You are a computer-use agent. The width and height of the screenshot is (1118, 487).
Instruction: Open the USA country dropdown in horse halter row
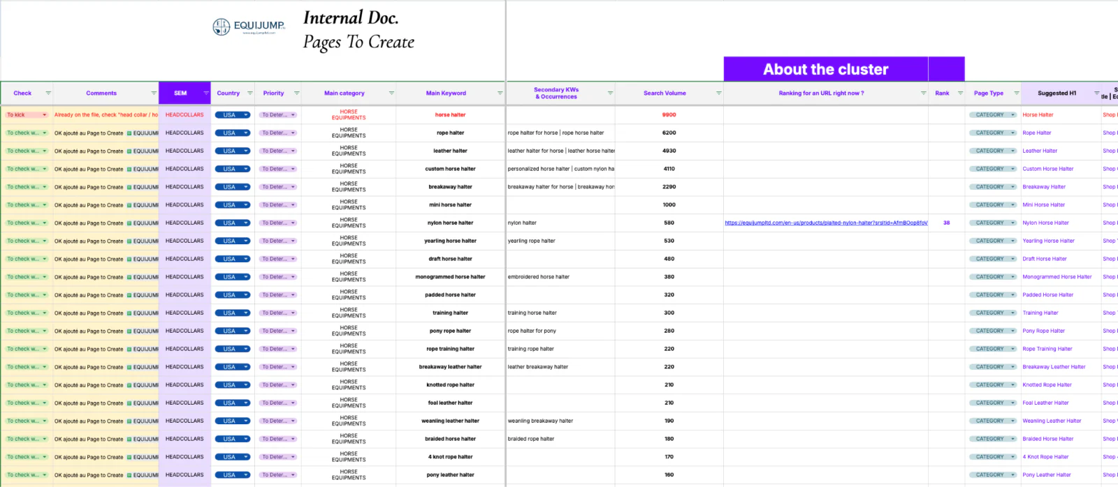(x=233, y=115)
